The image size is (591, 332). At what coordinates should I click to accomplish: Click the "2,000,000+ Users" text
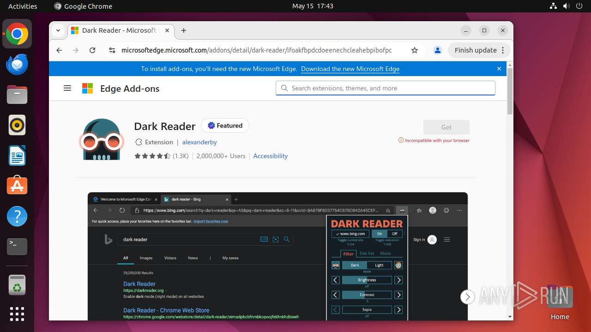tap(221, 156)
